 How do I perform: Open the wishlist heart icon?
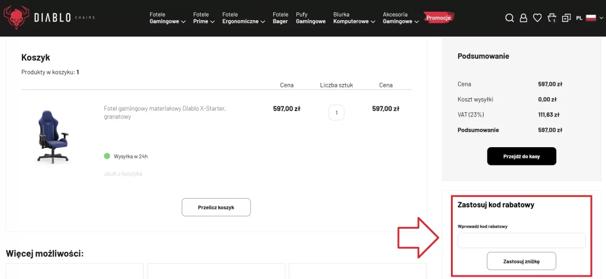tap(537, 18)
